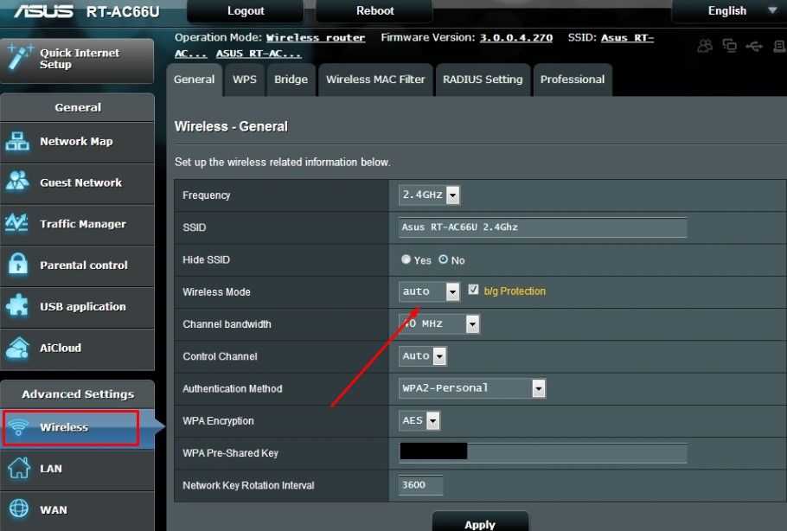The image size is (787, 531).
Task: Click the Quick Internet Setup wand icon
Action: pyautogui.click(x=20, y=58)
